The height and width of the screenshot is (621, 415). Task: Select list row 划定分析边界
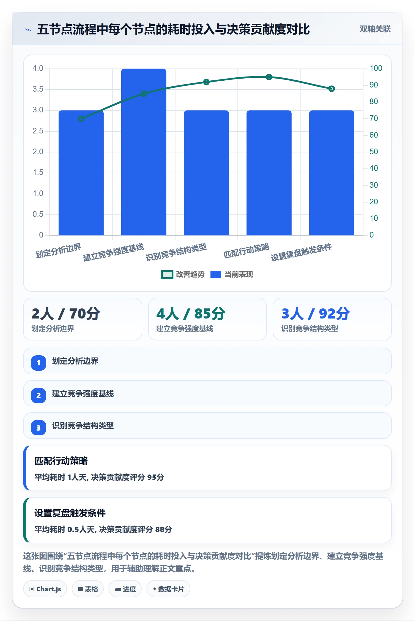pyautogui.click(x=207, y=361)
